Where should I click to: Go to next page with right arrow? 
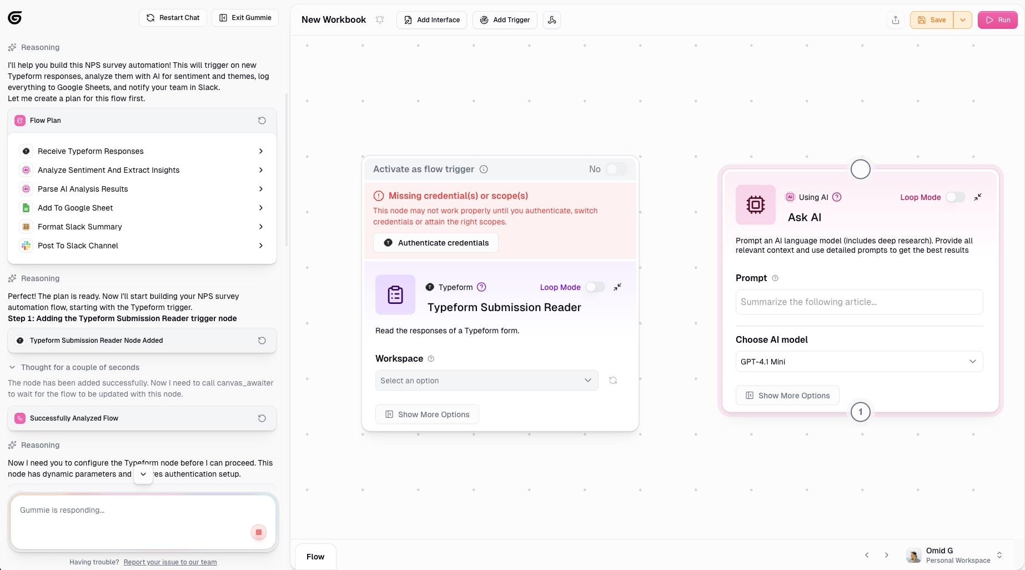click(887, 555)
